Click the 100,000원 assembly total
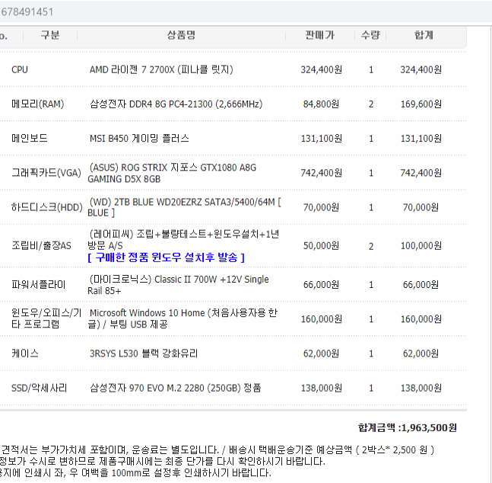This screenshot has width=492, height=483. click(x=421, y=245)
